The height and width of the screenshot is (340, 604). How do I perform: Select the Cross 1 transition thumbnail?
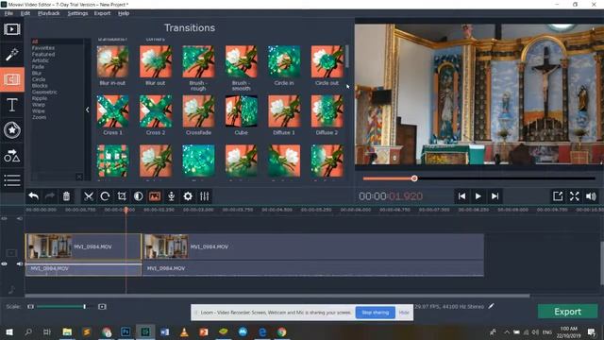pyautogui.click(x=112, y=111)
